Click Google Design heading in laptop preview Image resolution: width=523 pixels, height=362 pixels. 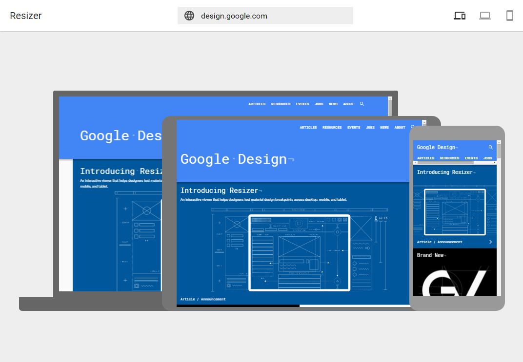121,136
